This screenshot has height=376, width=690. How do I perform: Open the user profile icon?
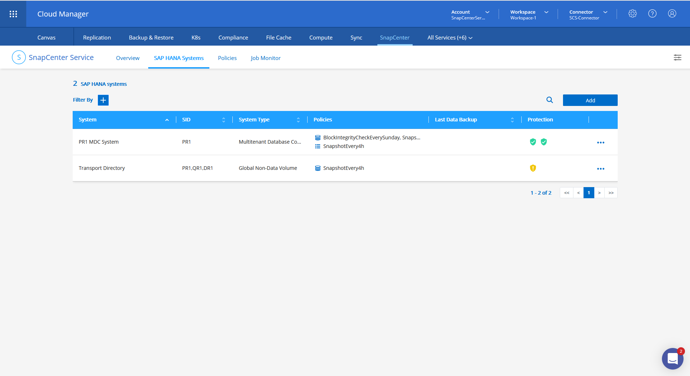[672, 14]
